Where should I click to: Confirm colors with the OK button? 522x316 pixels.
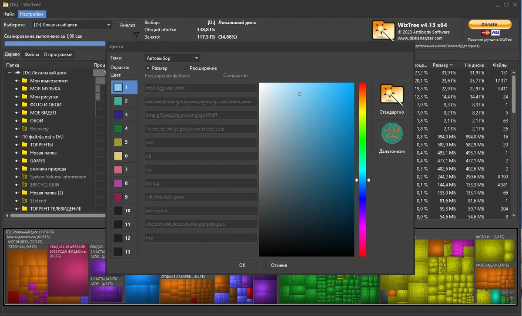pos(242,265)
